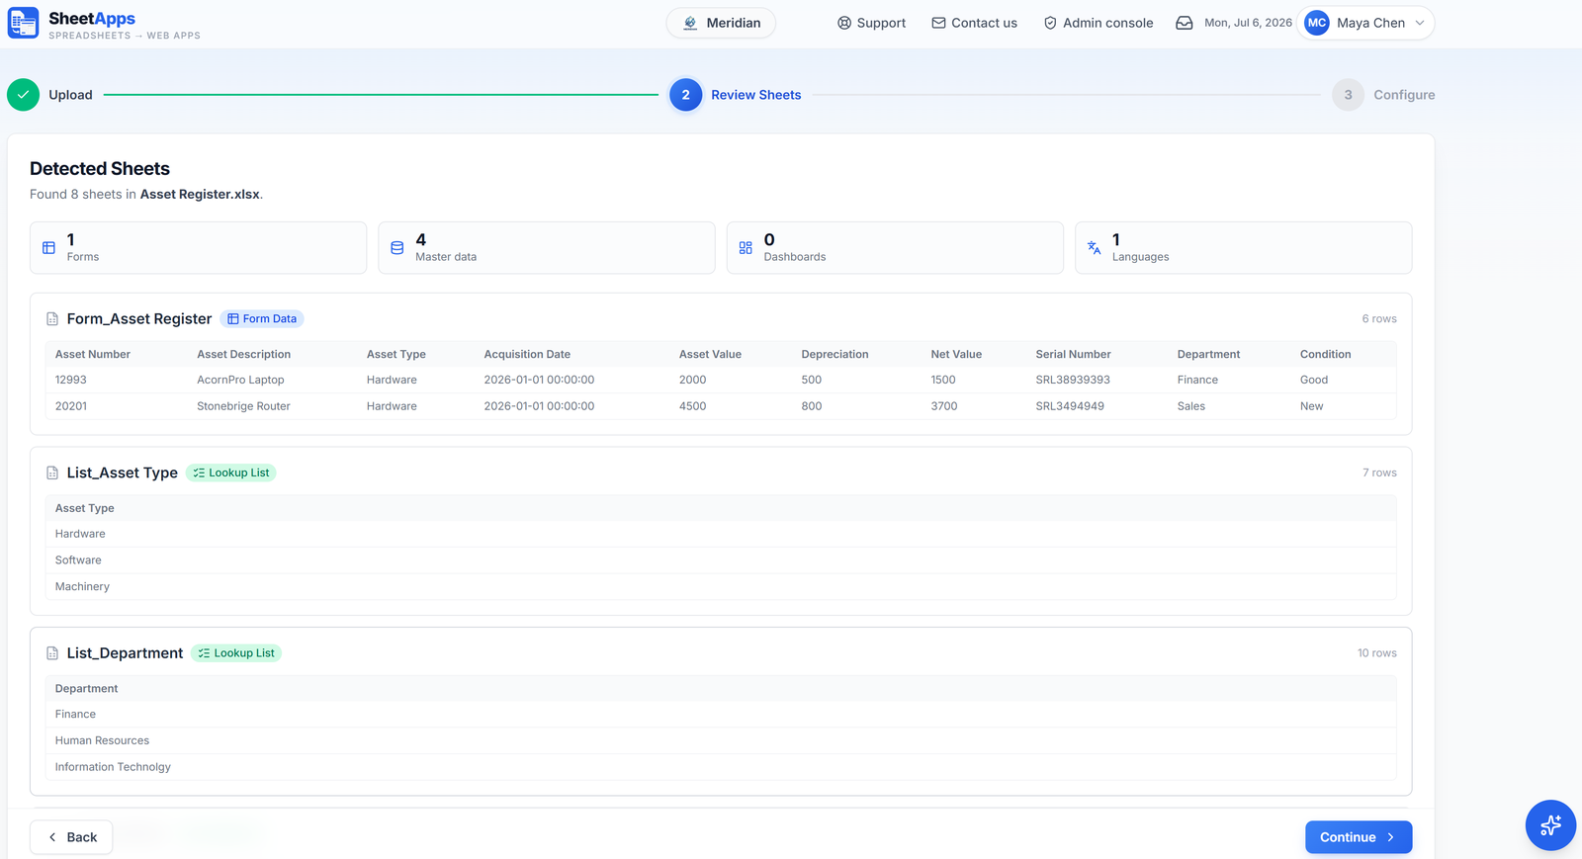This screenshot has height=859, width=1582.
Task: Click the Condition column header
Action: pos(1325,354)
